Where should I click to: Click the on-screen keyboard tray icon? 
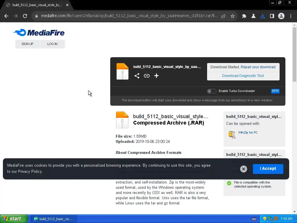coord(254,219)
